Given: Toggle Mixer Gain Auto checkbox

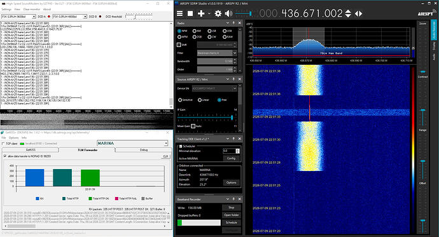Looking at the screenshot, I should (x=193, y=126).
